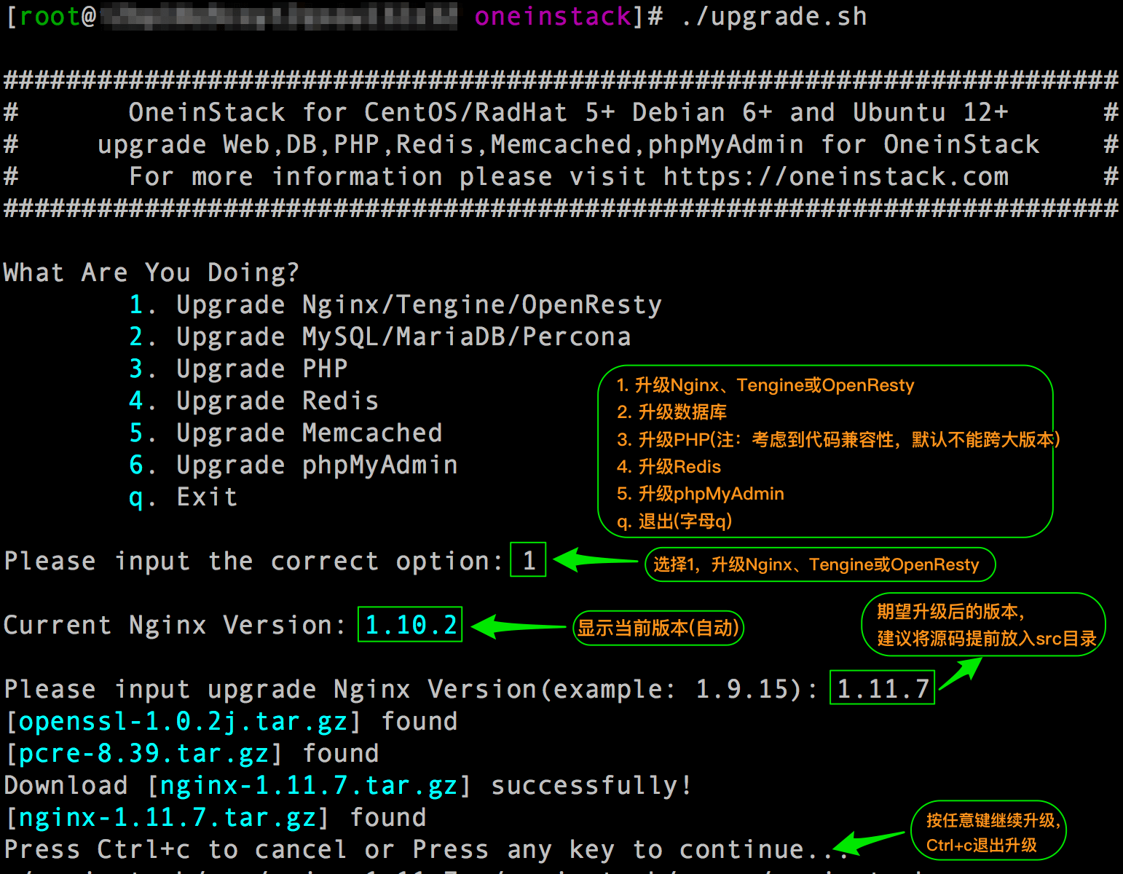Click the option input box showing "1"
The height and width of the screenshot is (874, 1123).
pyautogui.click(x=527, y=560)
